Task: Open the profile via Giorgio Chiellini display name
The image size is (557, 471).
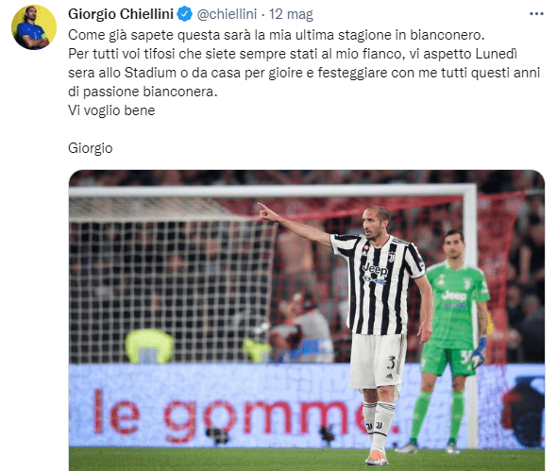Action: [x=121, y=14]
